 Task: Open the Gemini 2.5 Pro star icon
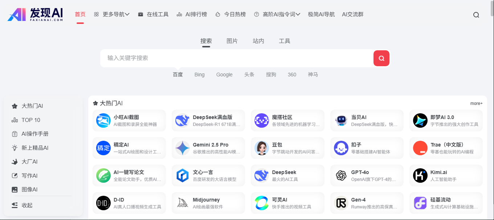tap(183, 148)
